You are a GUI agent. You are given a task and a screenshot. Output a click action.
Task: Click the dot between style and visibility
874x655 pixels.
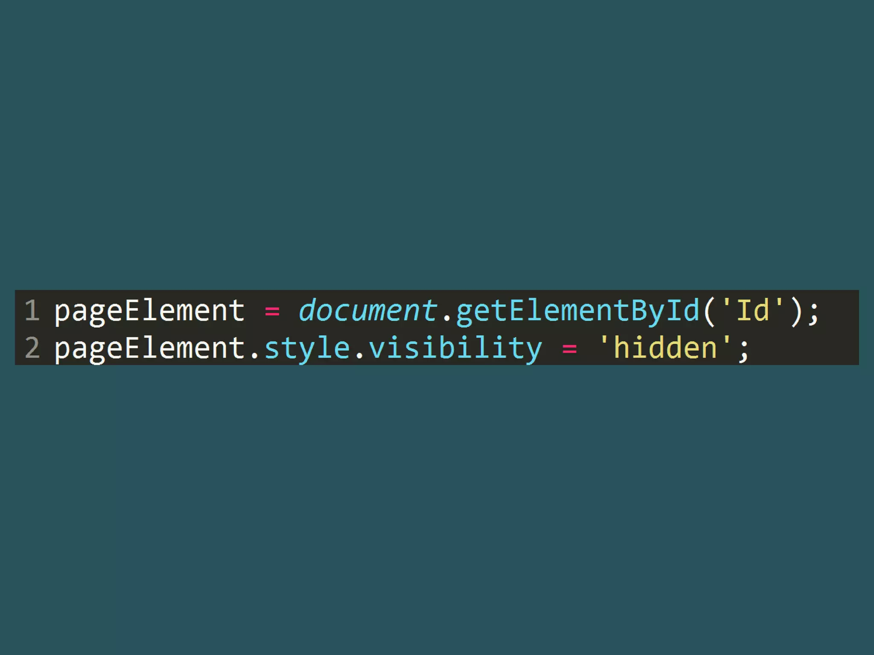coord(360,356)
